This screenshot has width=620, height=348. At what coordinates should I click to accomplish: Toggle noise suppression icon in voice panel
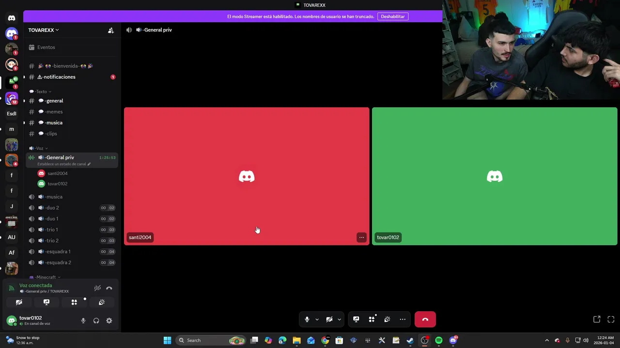coord(97,288)
